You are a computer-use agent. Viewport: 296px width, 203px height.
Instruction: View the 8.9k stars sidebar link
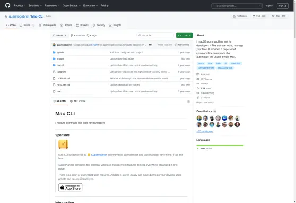204,88
